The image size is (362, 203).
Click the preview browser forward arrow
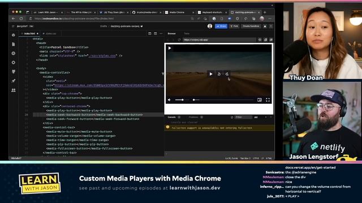point(174,40)
